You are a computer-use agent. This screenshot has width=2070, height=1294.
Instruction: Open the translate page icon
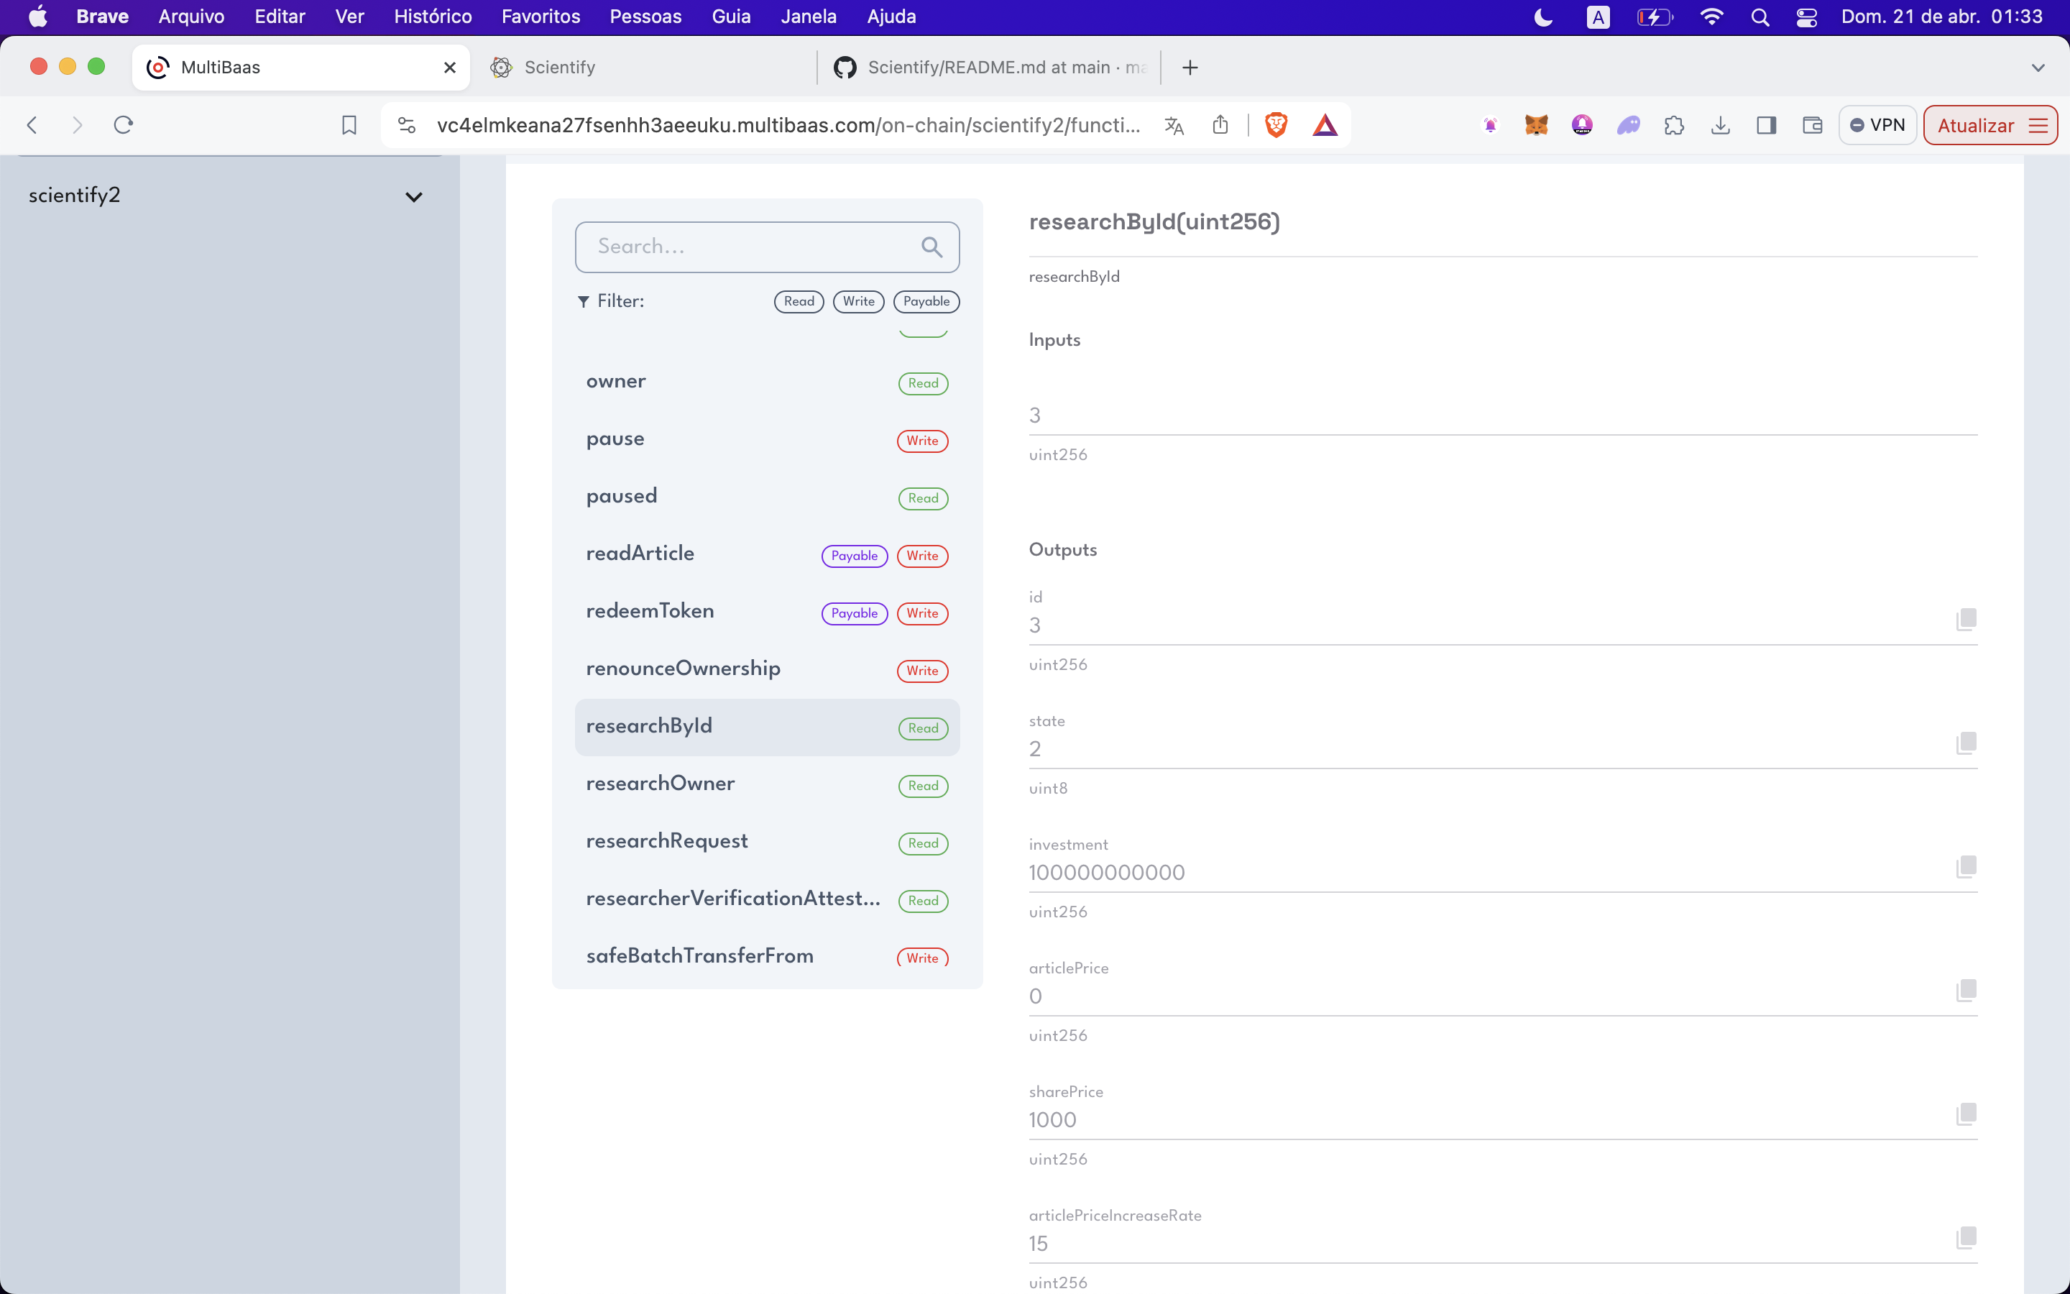(x=1174, y=125)
